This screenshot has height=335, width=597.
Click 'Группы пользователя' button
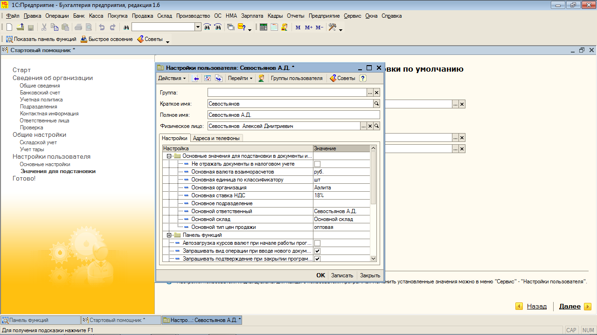point(297,78)
